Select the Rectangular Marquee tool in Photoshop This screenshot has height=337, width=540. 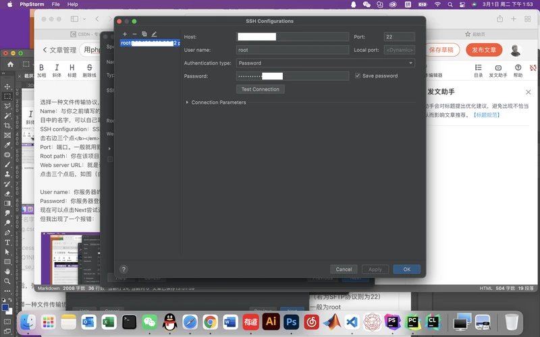tap(7, 96)
